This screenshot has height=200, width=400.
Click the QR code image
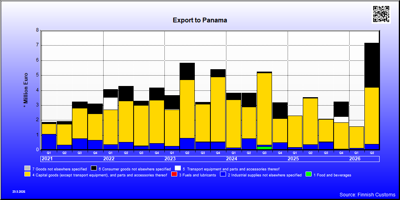click(381, 14)
